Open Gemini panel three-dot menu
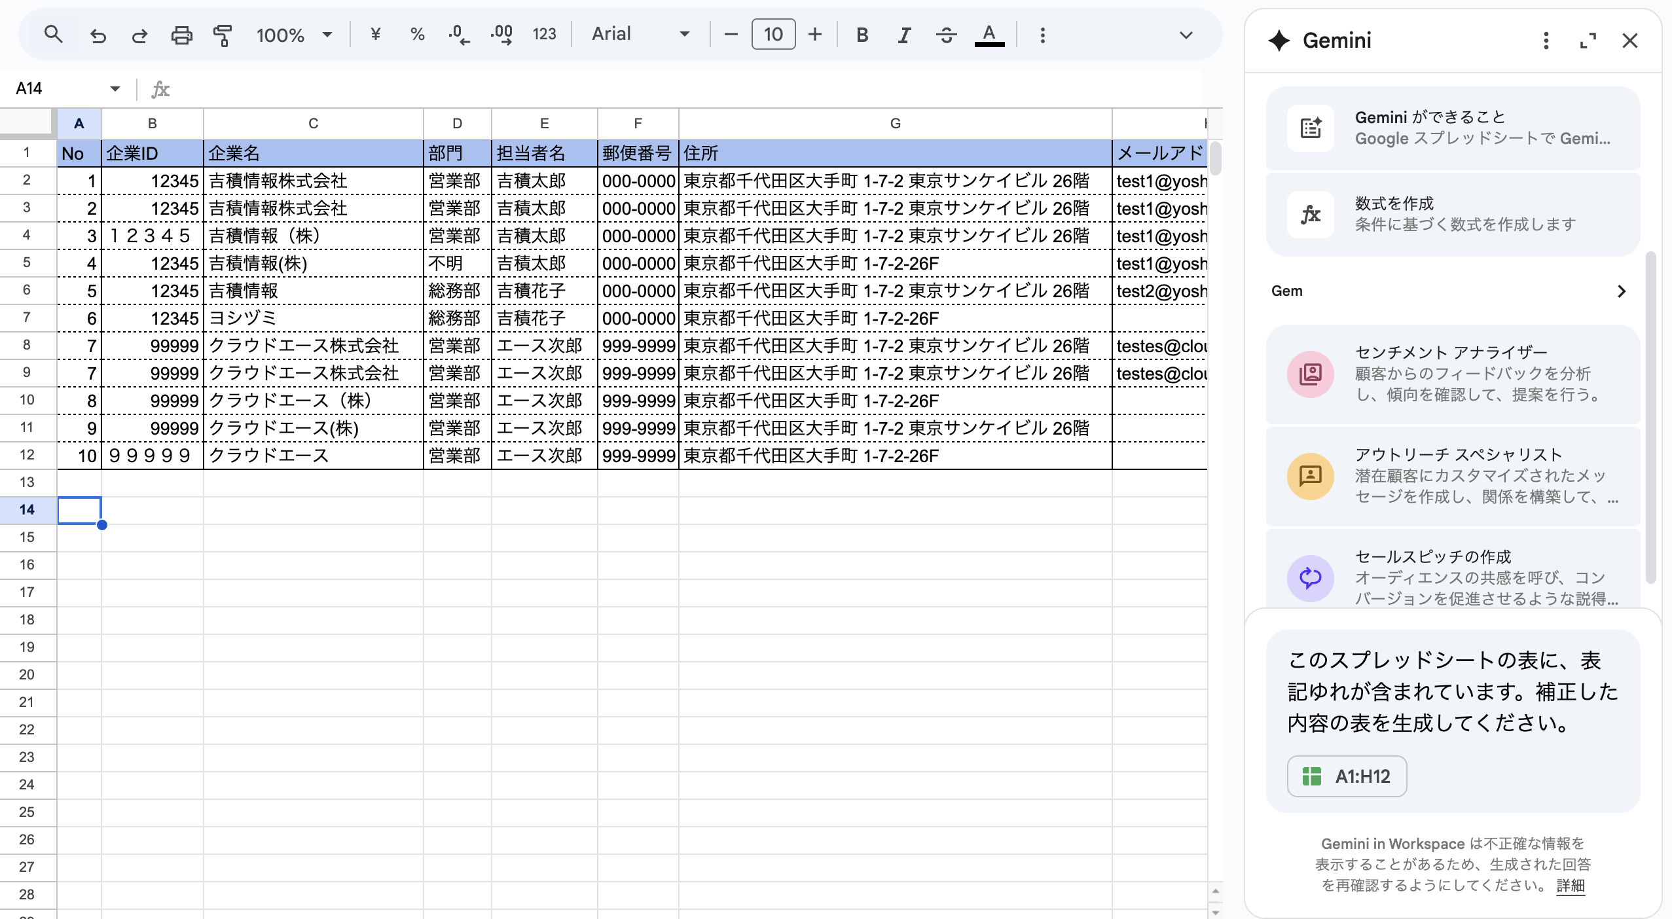The width and height of the screenshot is (1672, 919). click(1546, 41)
